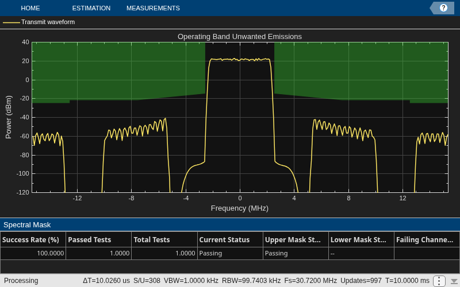Open the status bar three-dot options button

point(439,281)
